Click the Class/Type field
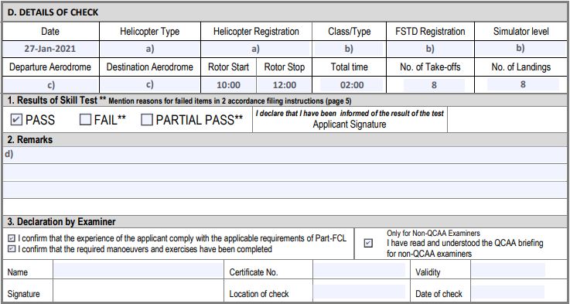570x304 pixels. click(x=349, y=49)
